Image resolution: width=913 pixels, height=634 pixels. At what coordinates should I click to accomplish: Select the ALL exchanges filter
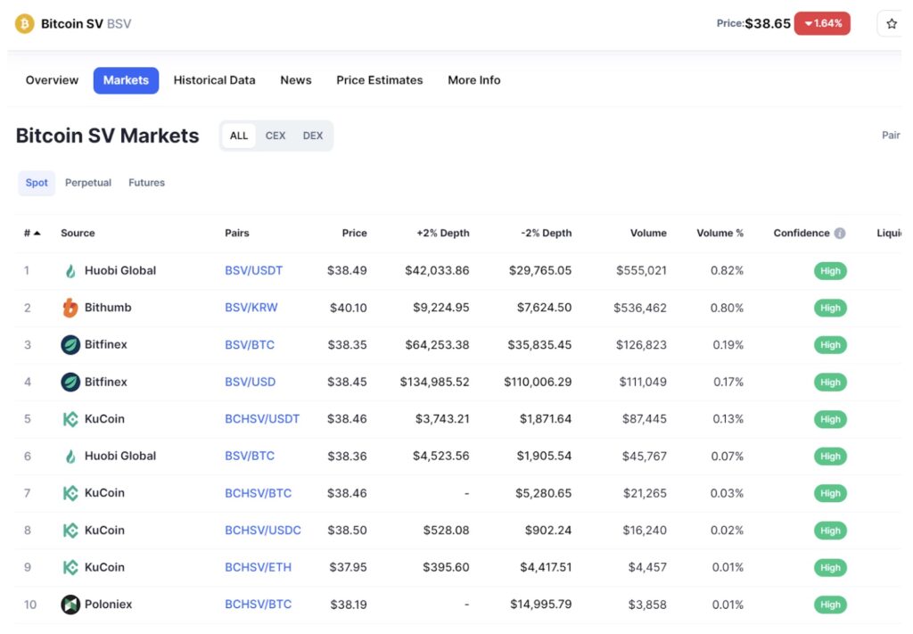pyautogui.click(x=239, y=136)
